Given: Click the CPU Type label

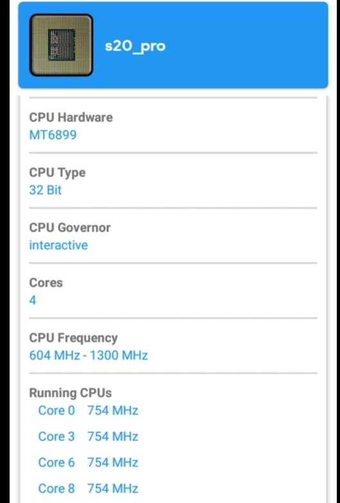Looking at the screenshot, I should click(x=58, y=173).
